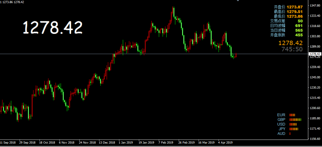This screenshot has height=147, width=322.
Task: Click the JPY currency strength bar
Action: [294, 129]
